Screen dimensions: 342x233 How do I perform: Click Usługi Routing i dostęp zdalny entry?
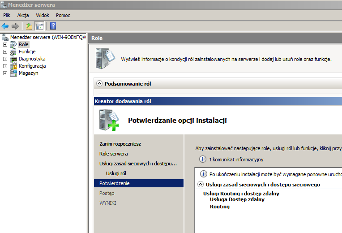click(241, 194)
